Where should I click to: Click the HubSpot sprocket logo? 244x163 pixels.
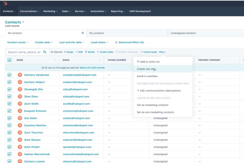coord(5,3)
